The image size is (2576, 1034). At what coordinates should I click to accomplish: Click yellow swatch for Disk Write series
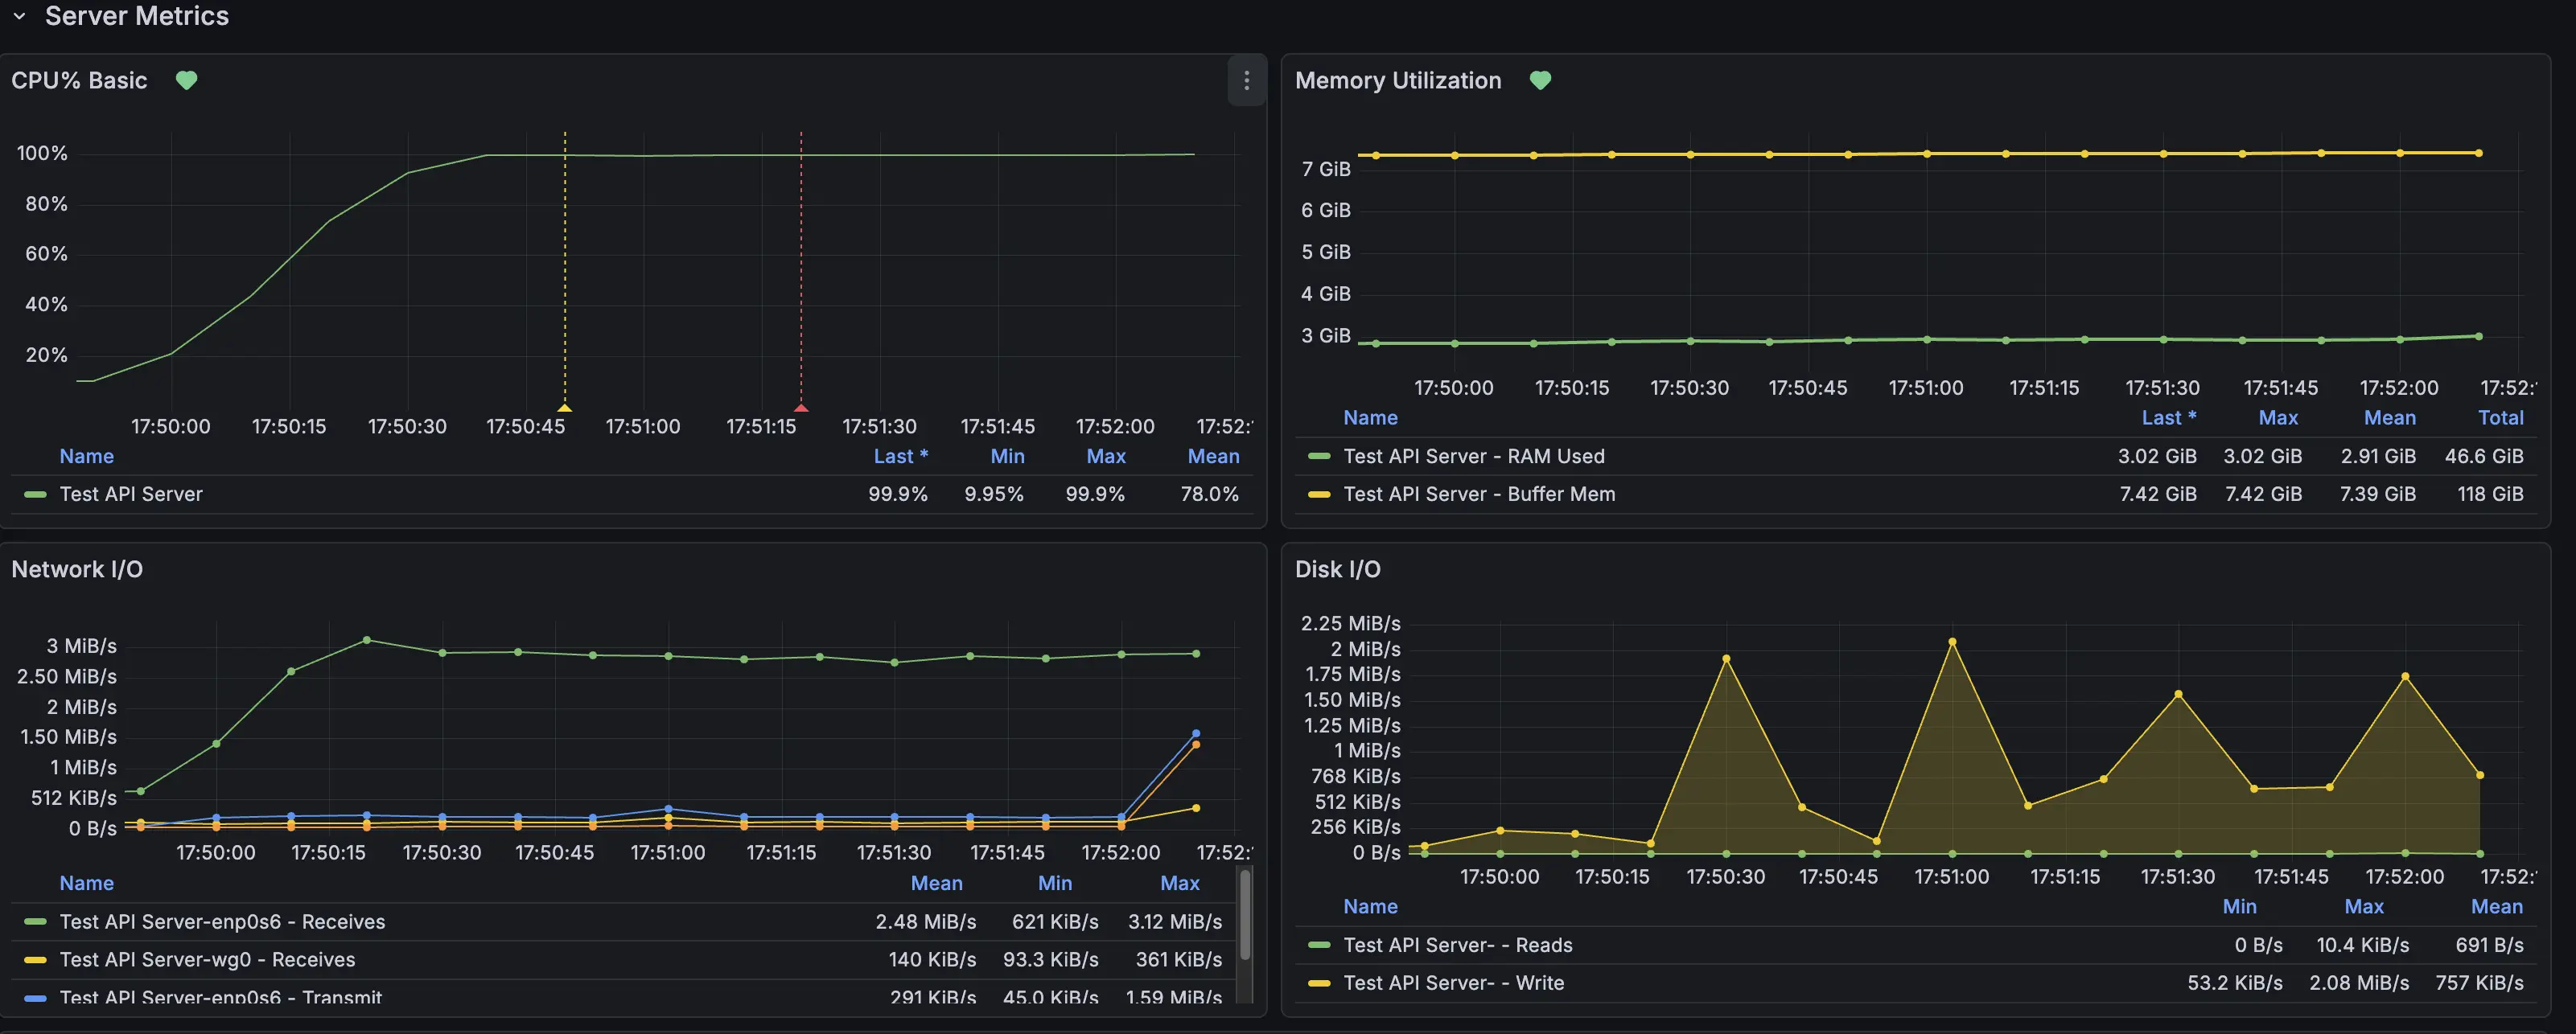coord(1319,983)
